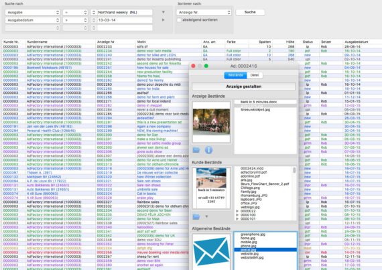
Task: Click motif New houses for sale
Action: 153,68
